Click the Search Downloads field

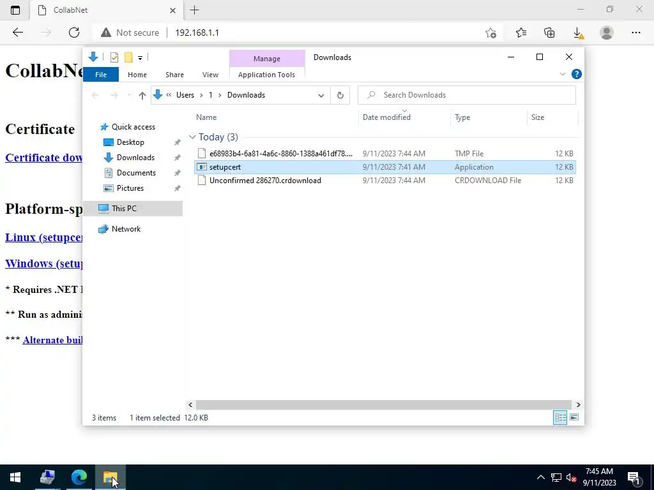(467, 95)
